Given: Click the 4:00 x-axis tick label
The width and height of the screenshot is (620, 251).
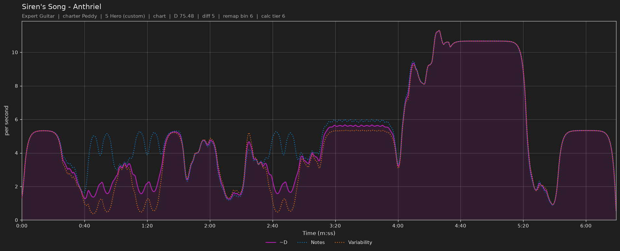Looking at the screenshot, I should (398, 226).
